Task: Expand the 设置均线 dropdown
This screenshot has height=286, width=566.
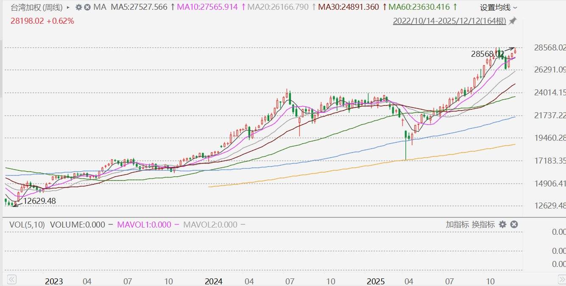Action: tap(499, 7)
